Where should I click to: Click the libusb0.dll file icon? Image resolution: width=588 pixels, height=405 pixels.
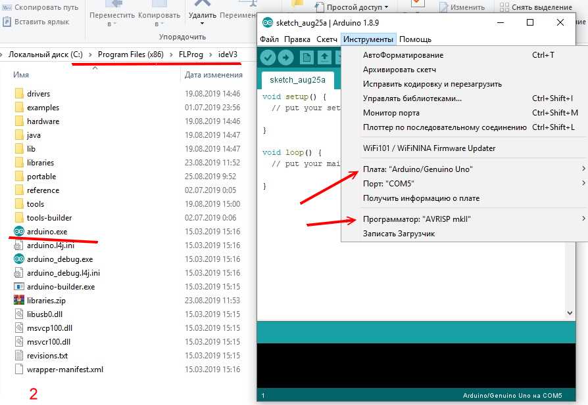point(19,314)
